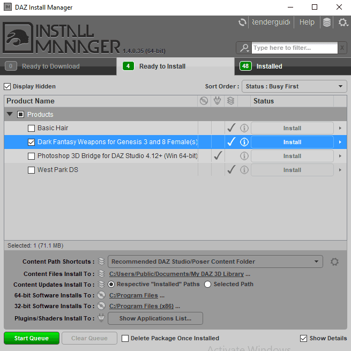Click the layers icon beside Content Path Shortcuts
Viewport: 351px width, 351px height.
tap(101, 261)
